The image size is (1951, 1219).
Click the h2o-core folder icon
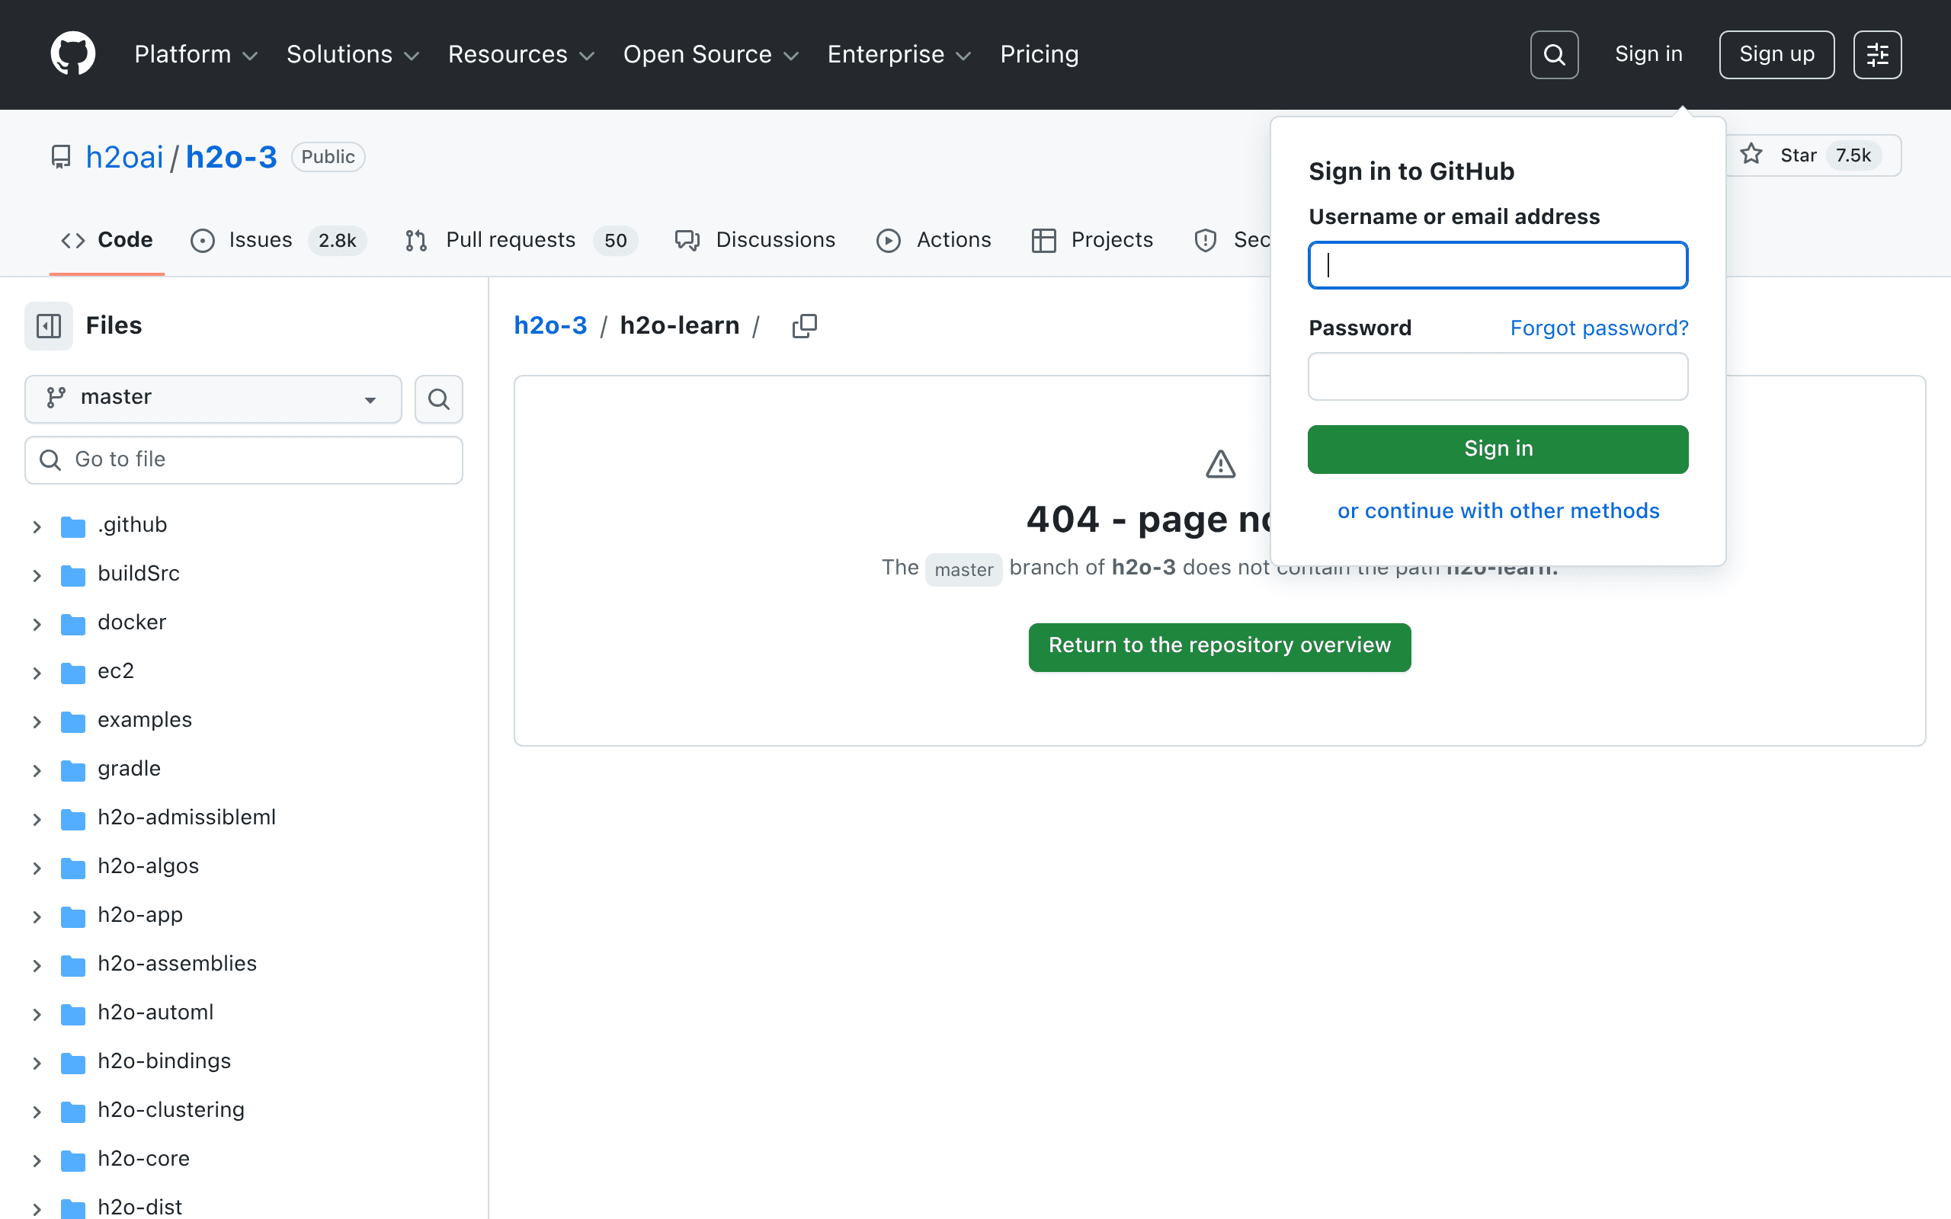tap(72, 1160)
